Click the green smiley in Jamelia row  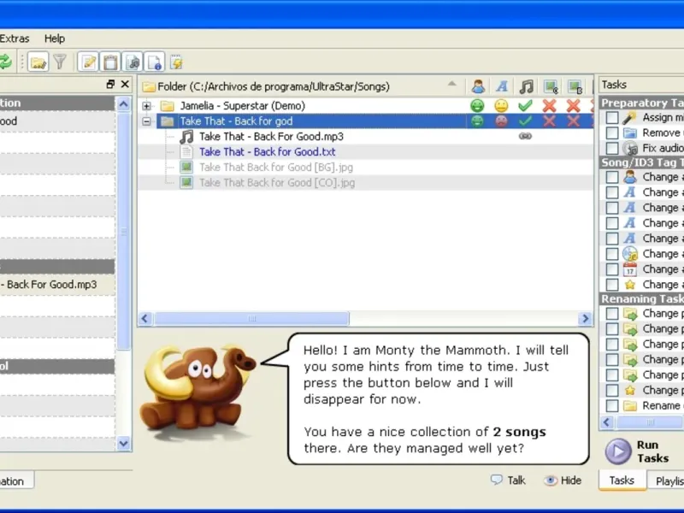pos(477,105)
